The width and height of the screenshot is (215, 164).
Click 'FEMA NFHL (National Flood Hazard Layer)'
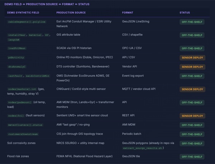[84, 156]
